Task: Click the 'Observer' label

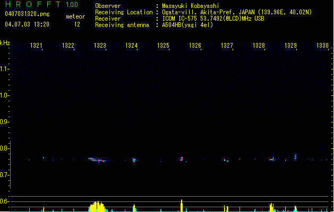Action: (x=108, y=6)
